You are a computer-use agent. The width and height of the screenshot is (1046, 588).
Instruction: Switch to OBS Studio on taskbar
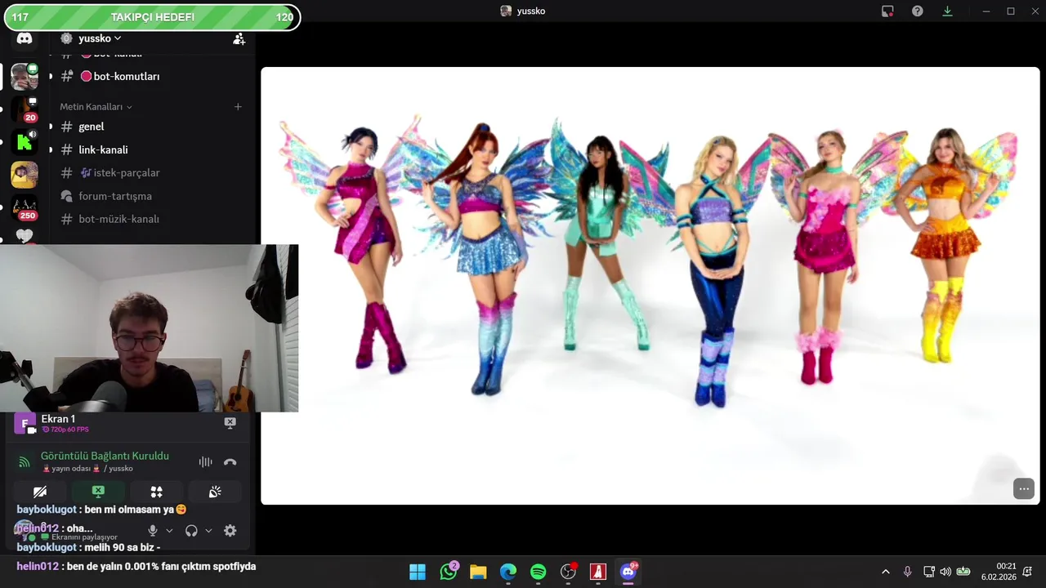click(569, 572)
